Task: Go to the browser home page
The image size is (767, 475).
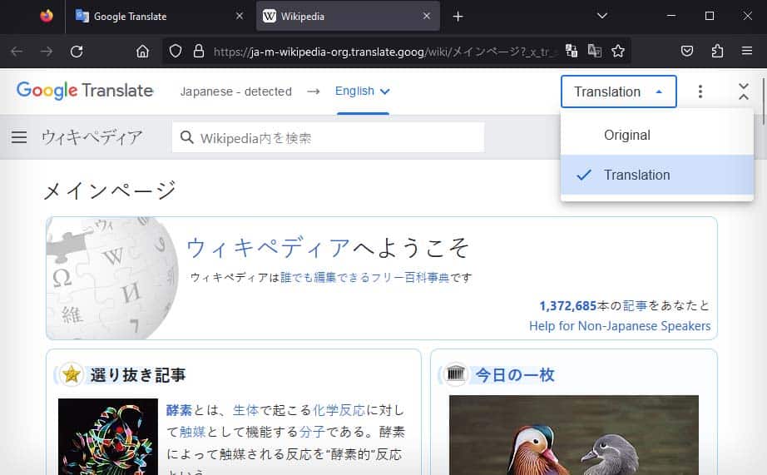Action: (142, 52)
